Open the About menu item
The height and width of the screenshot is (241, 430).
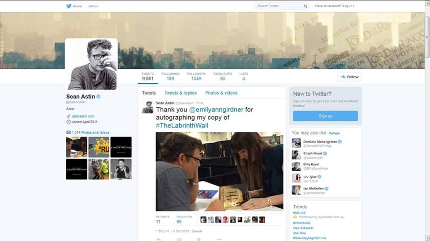click(93, 6)
